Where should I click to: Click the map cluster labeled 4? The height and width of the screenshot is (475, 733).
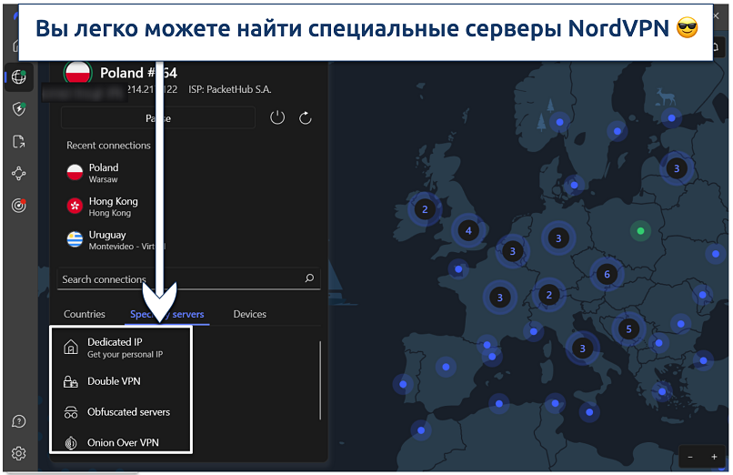tap(468, 230)
